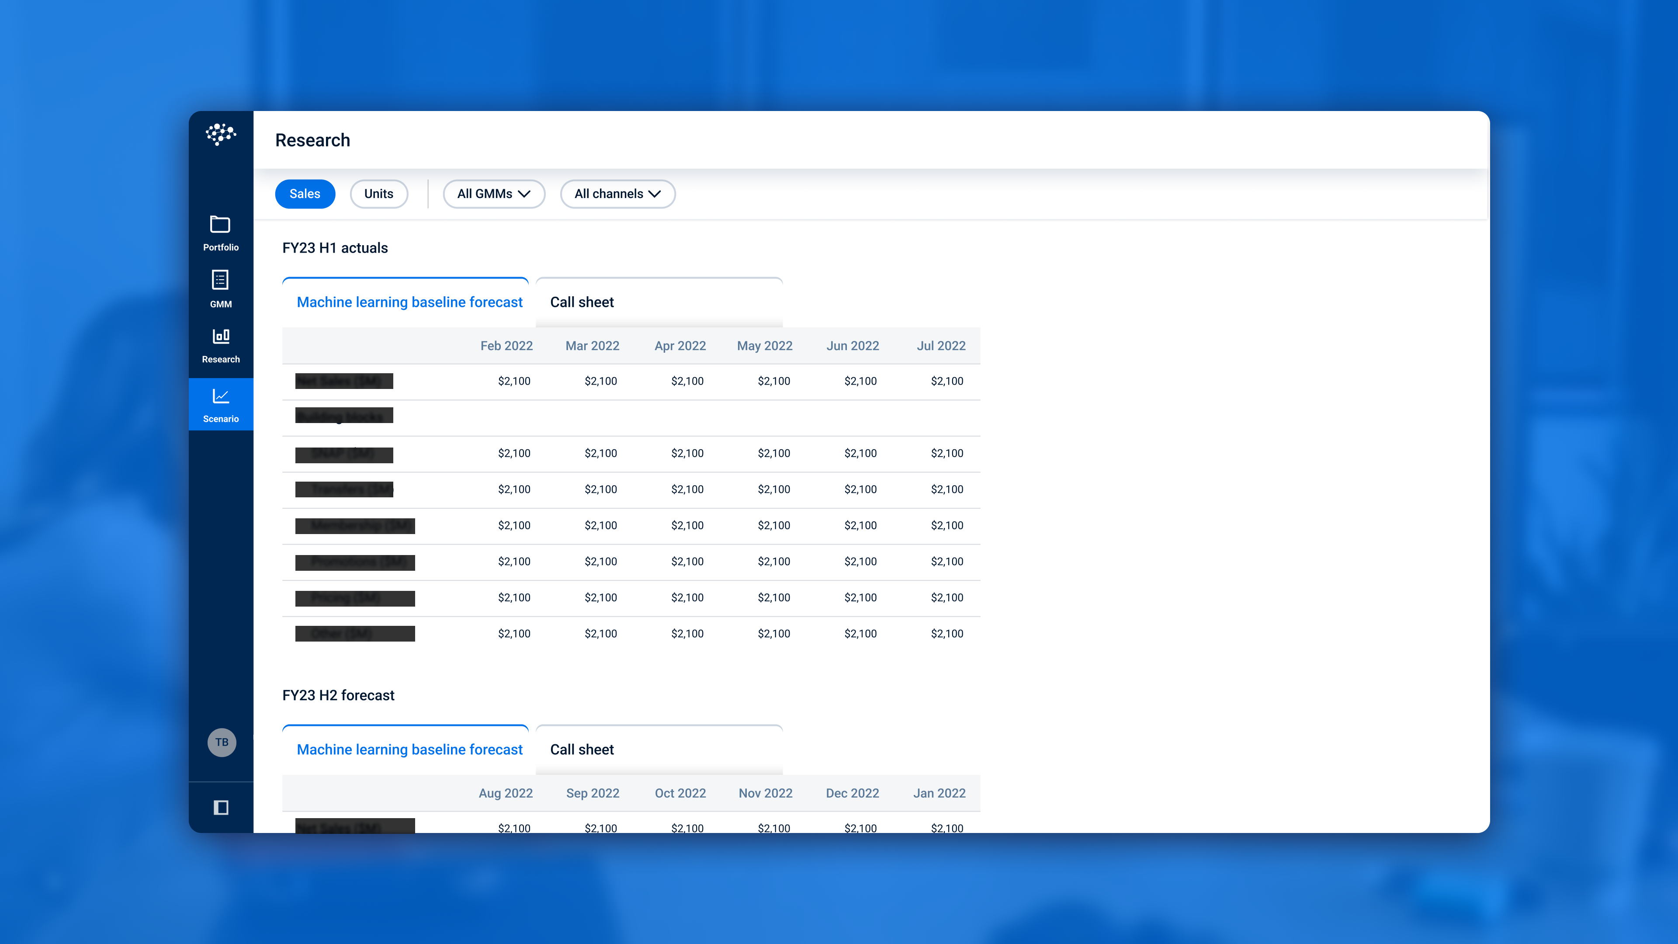Open the Scenario section

[221, 405]
